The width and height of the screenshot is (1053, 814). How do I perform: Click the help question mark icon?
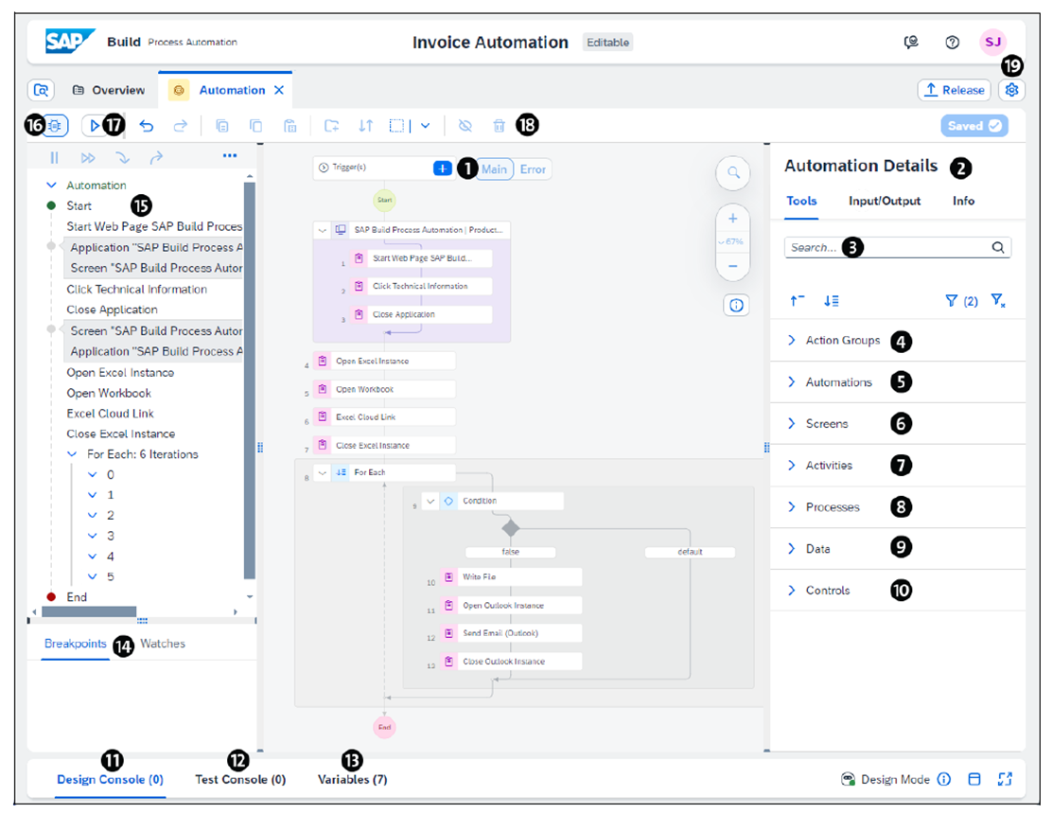click(x=952, y=43)
